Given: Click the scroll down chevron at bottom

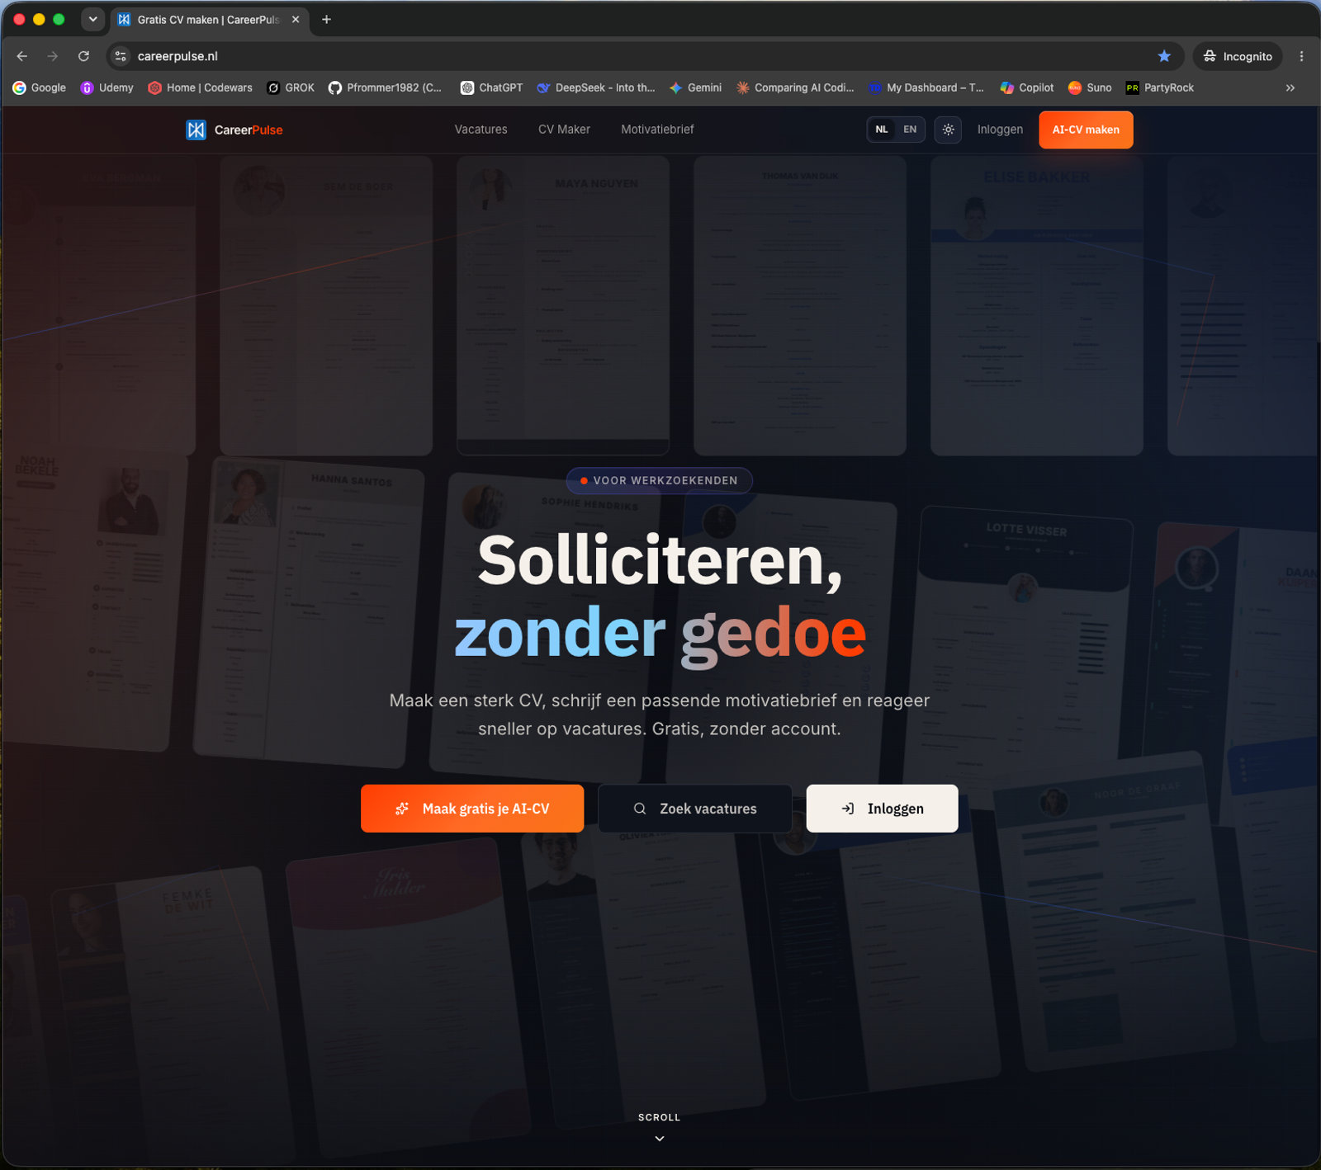Looking at the screenshot, I should pyautogui.click(x=659, y=1139).
